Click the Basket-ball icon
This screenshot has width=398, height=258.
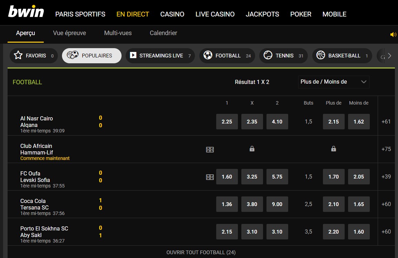[x=321, y=55]
